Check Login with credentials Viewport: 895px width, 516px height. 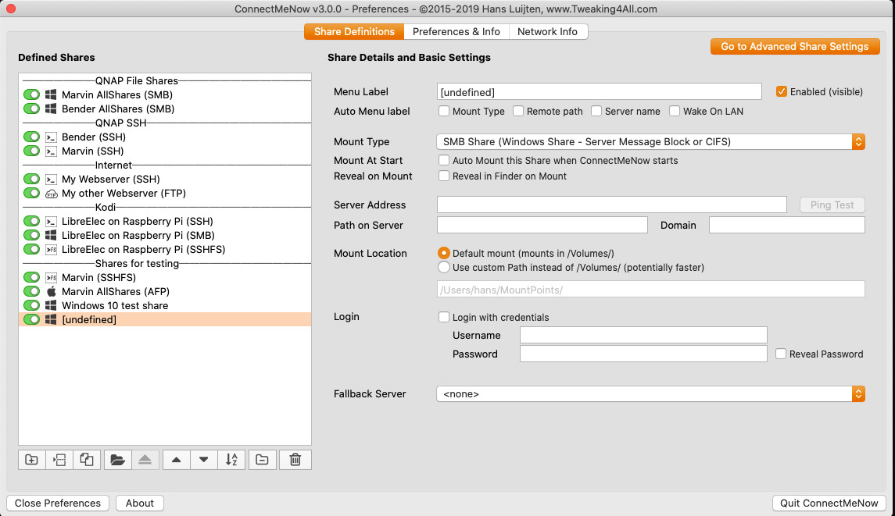pyautogui.click(x=443, y=317)
